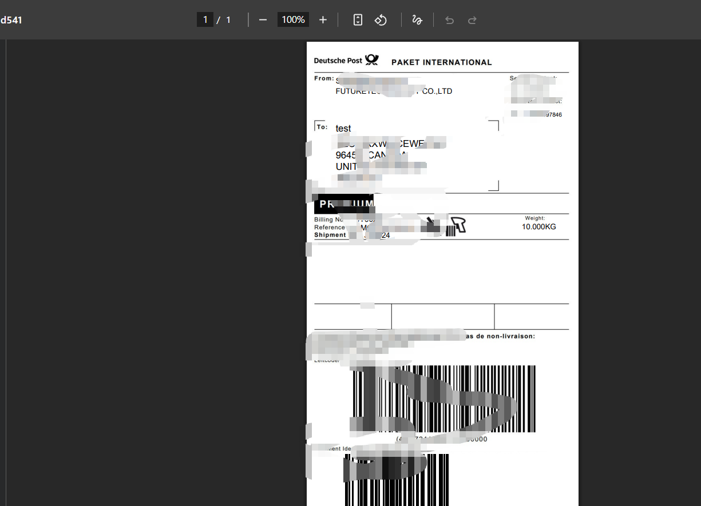Screen dimensions: 701x506
Task: Click the page number input field
Action: [x=205, y=20]
